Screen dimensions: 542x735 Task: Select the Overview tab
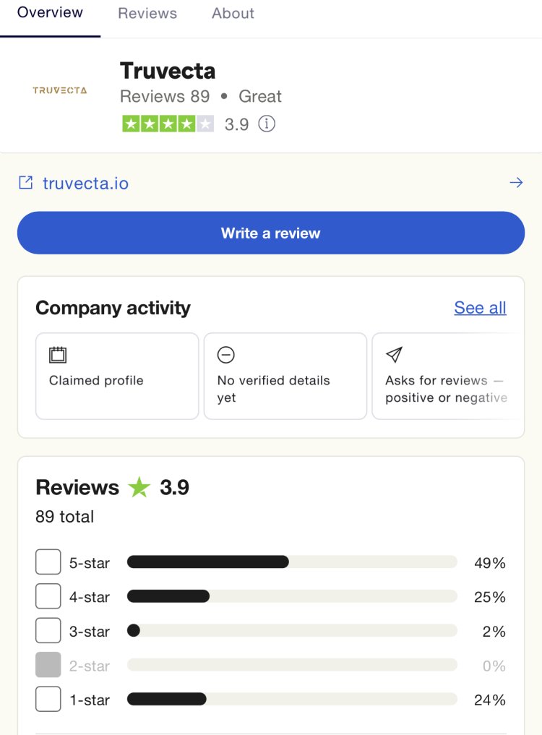coord(50,13)
